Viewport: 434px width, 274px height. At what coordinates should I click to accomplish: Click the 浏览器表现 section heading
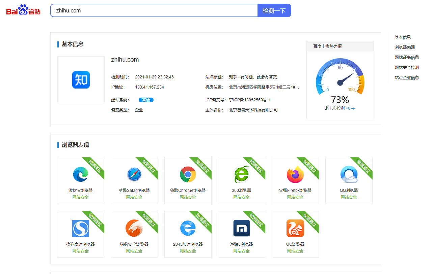(75, 145)
